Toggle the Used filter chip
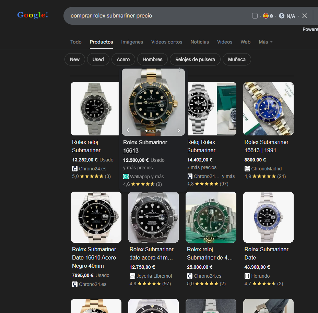 tap(98, 59)
